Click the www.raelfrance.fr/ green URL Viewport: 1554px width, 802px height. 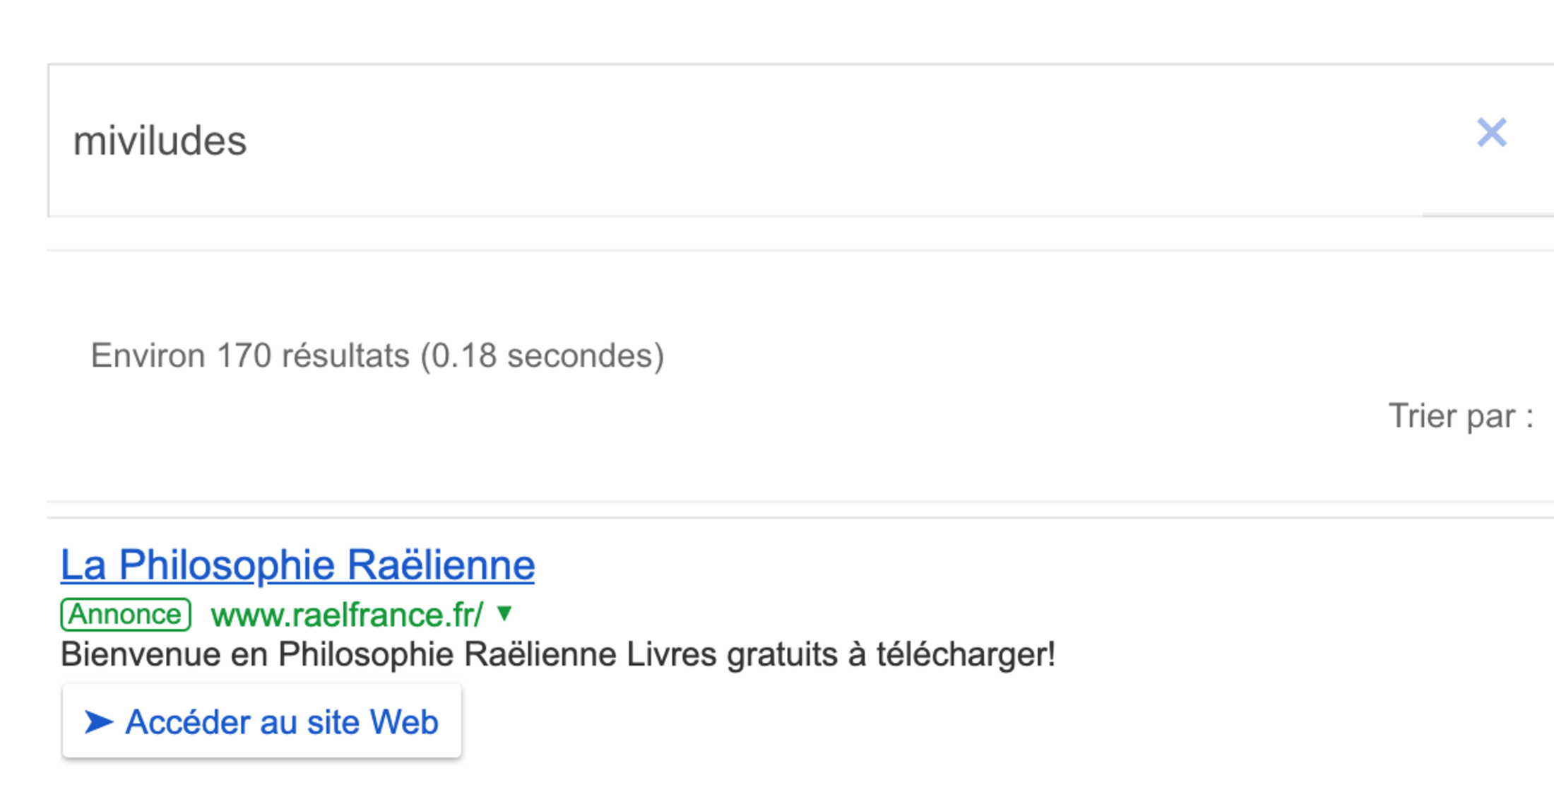coord(347,615)
